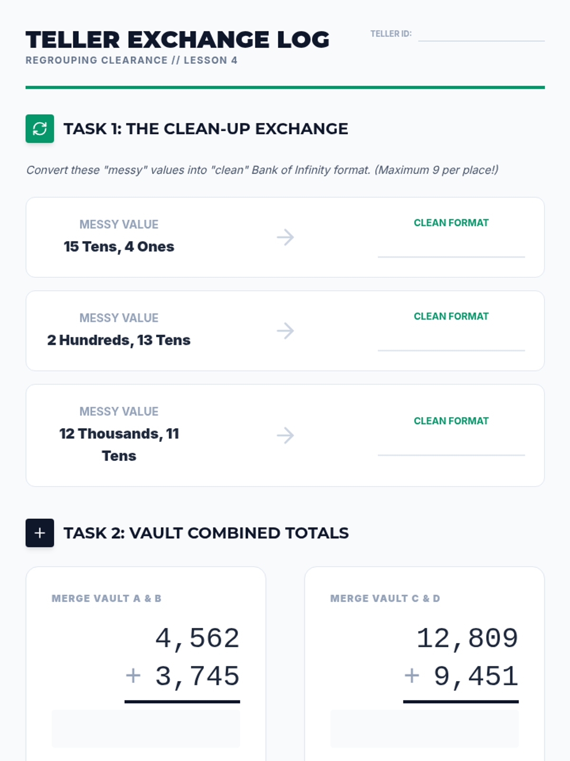Click the plus sign before 3,745

click(x=133, y=676)
